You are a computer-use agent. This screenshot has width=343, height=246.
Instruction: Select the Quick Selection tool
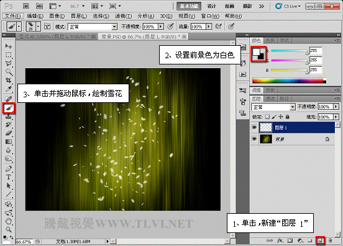click(9, 72)
